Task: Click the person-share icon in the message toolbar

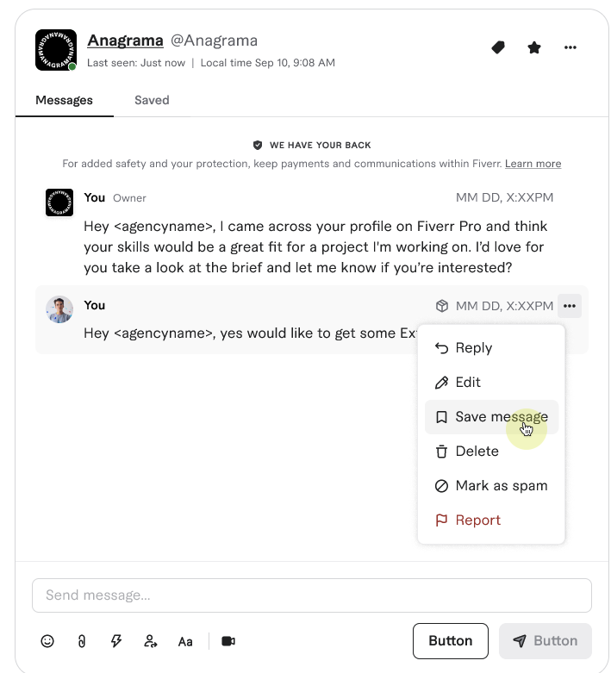Action: tap(151, 641)
